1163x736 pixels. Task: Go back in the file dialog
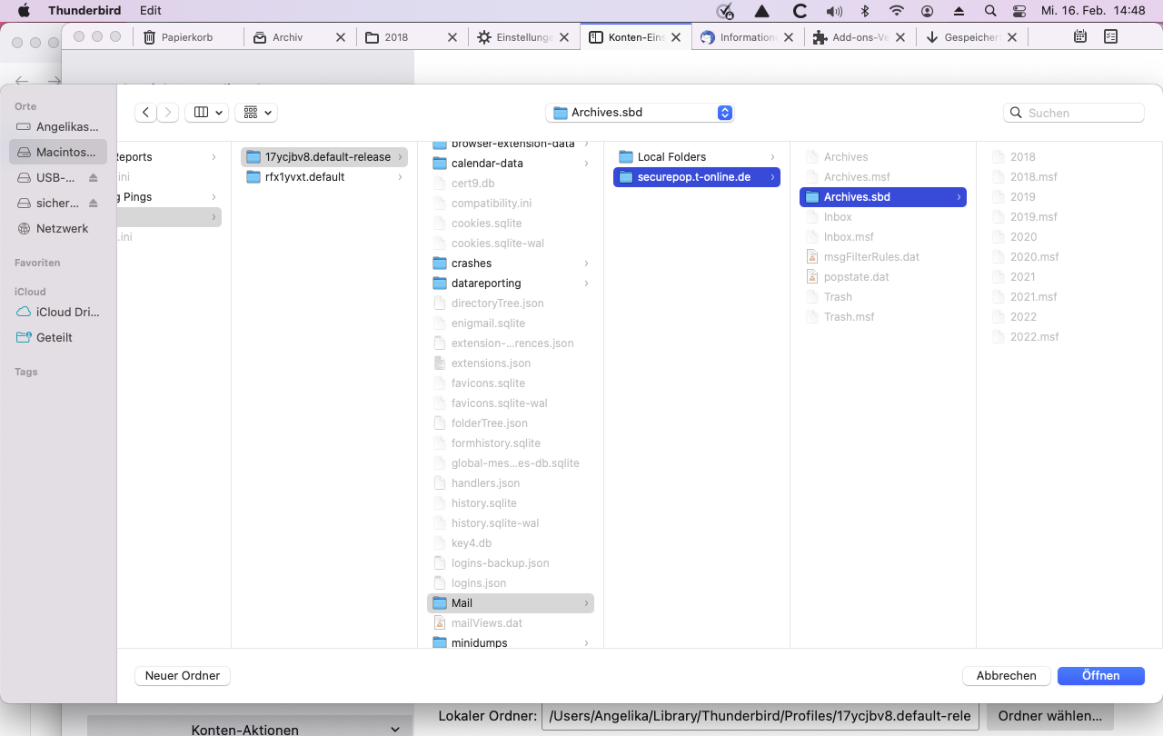pyautogui.click(x=145, y=113)
